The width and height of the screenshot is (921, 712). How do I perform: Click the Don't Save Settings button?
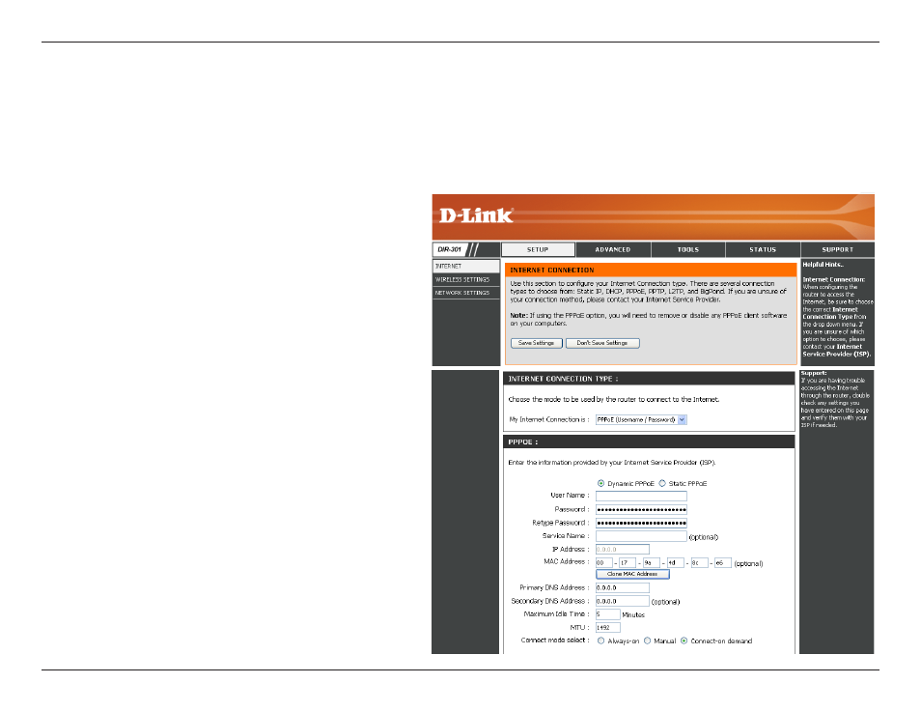coord(602,343)
